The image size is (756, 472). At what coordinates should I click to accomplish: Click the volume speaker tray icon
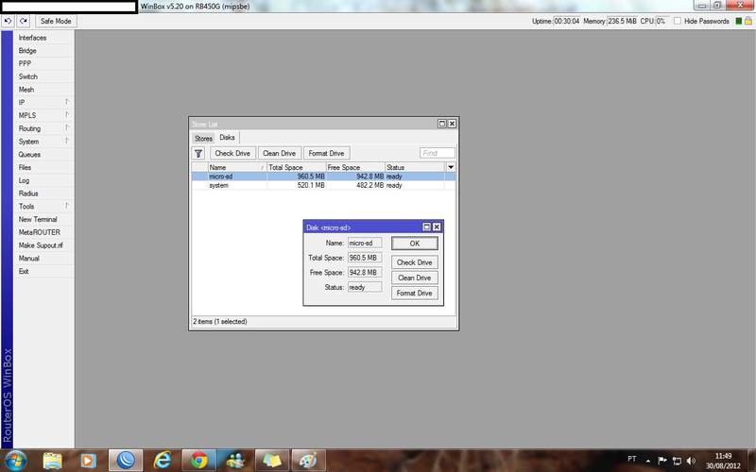(691, 461)
